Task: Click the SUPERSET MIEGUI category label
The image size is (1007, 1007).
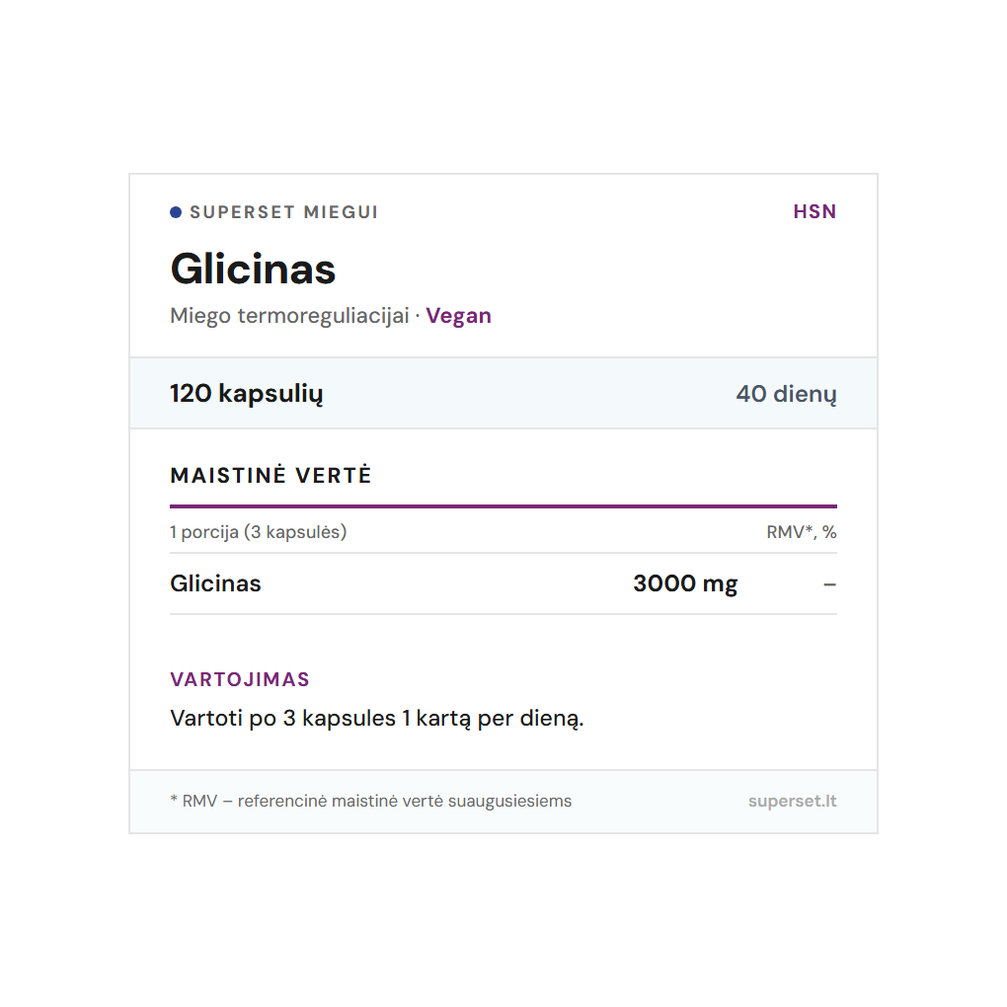Action: click(x=283, y=212)
